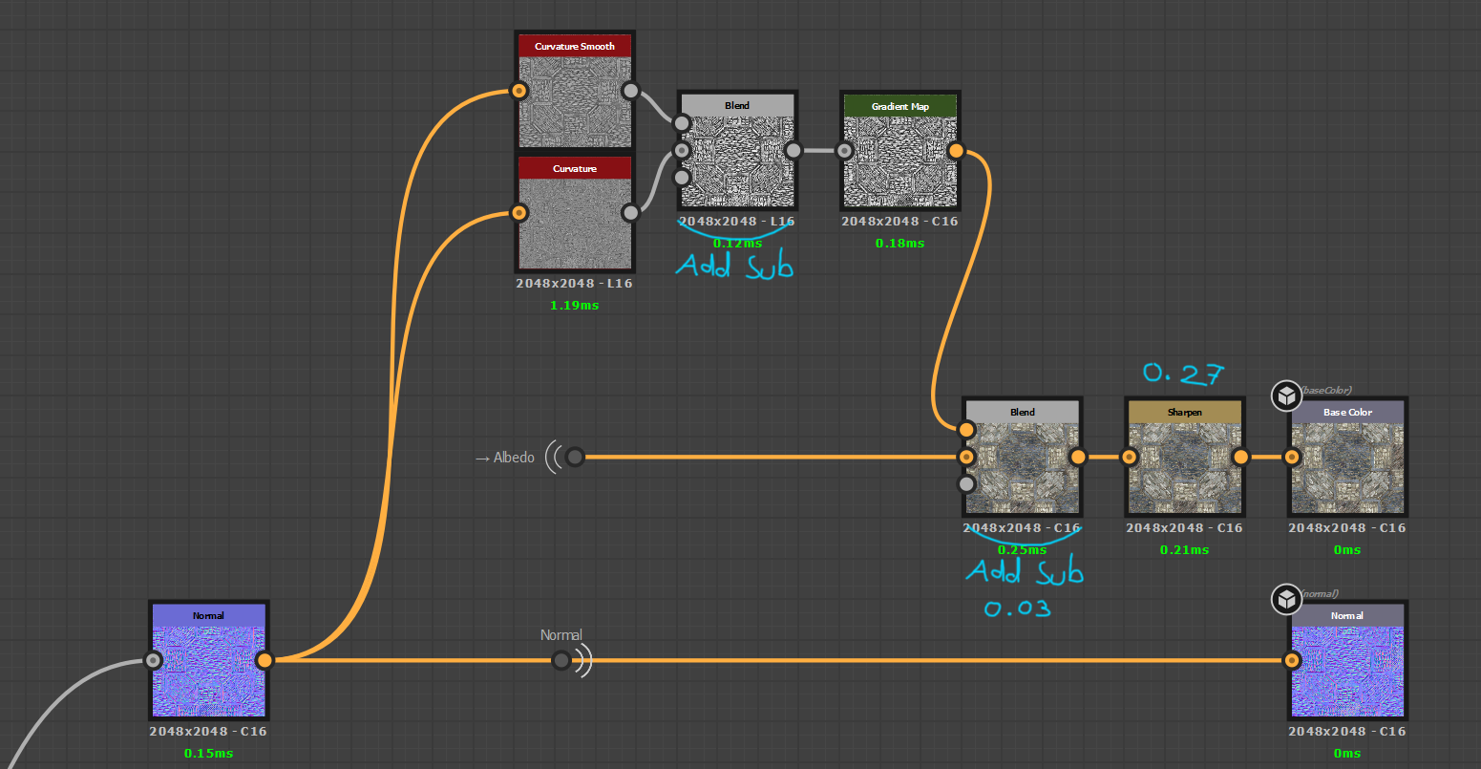The image size is (1481, 769).
Task: Click the output pin of the bottom-left Normal node
Action: (x=265, y=660)
